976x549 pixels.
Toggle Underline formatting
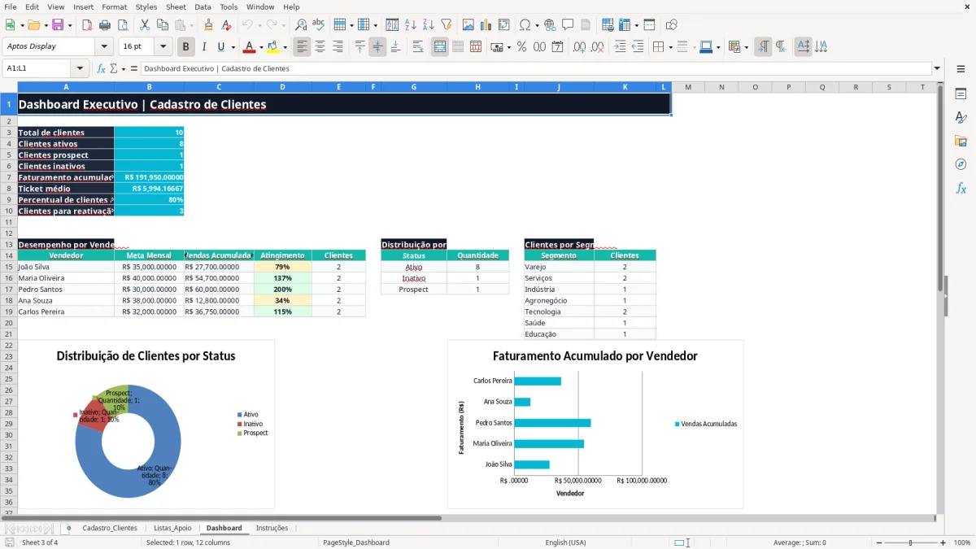point(220,47)
